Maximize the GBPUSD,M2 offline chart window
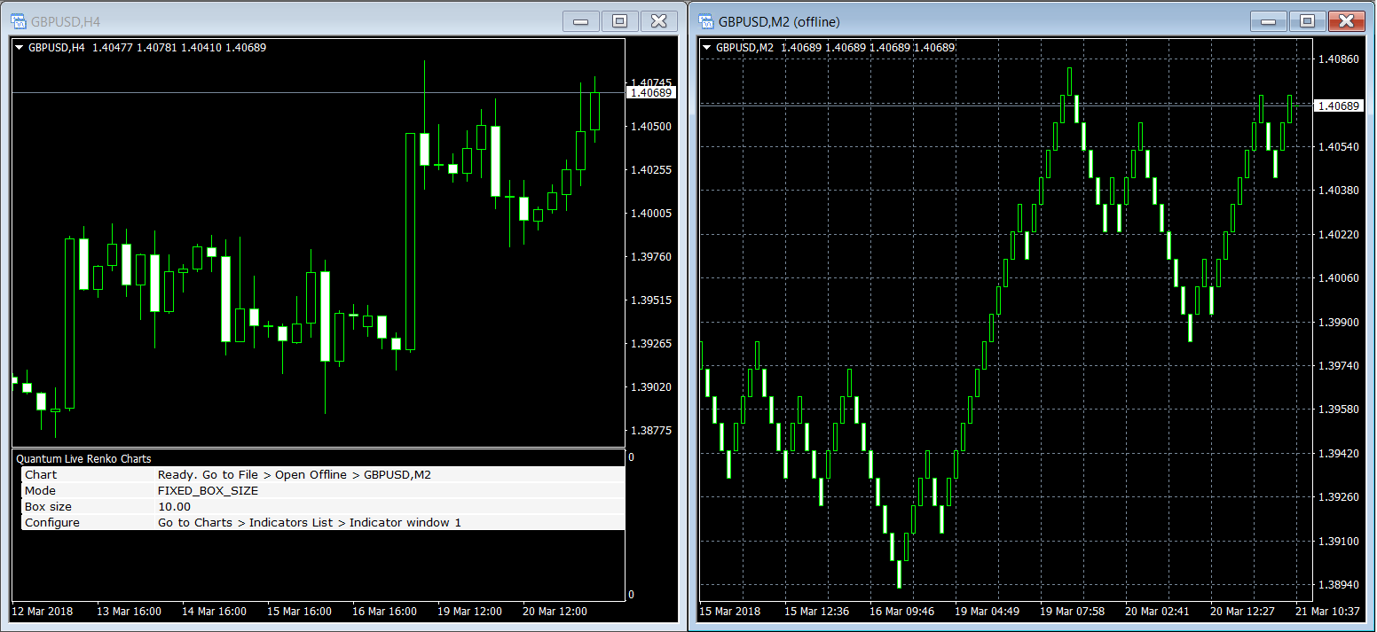 tap(1308, 21)
